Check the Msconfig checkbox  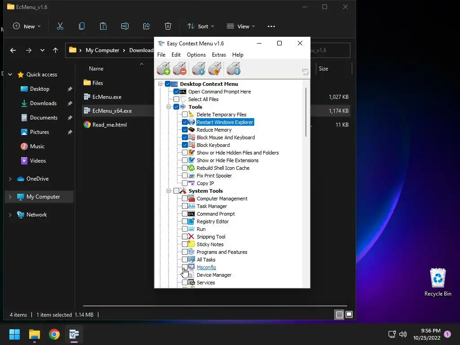(x=185, y=267)
